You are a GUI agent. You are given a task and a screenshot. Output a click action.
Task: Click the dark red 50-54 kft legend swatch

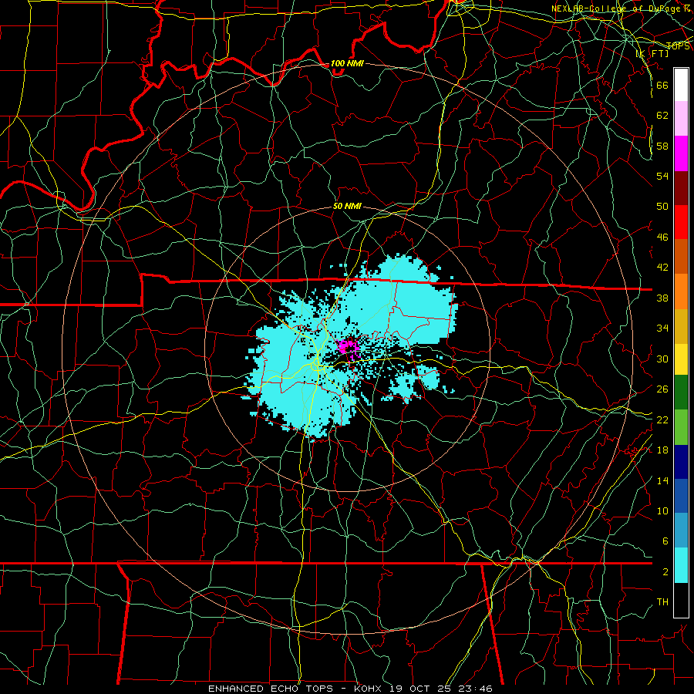coord(681,187)
